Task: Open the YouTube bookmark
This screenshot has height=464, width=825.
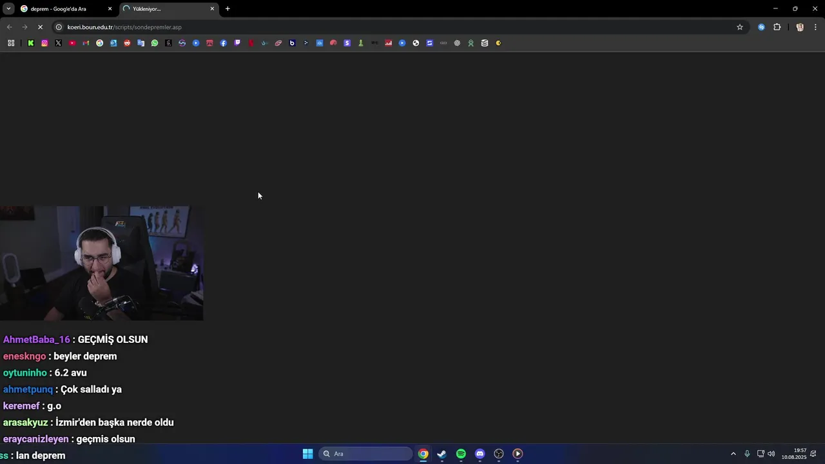Action: tap(72, 43)
